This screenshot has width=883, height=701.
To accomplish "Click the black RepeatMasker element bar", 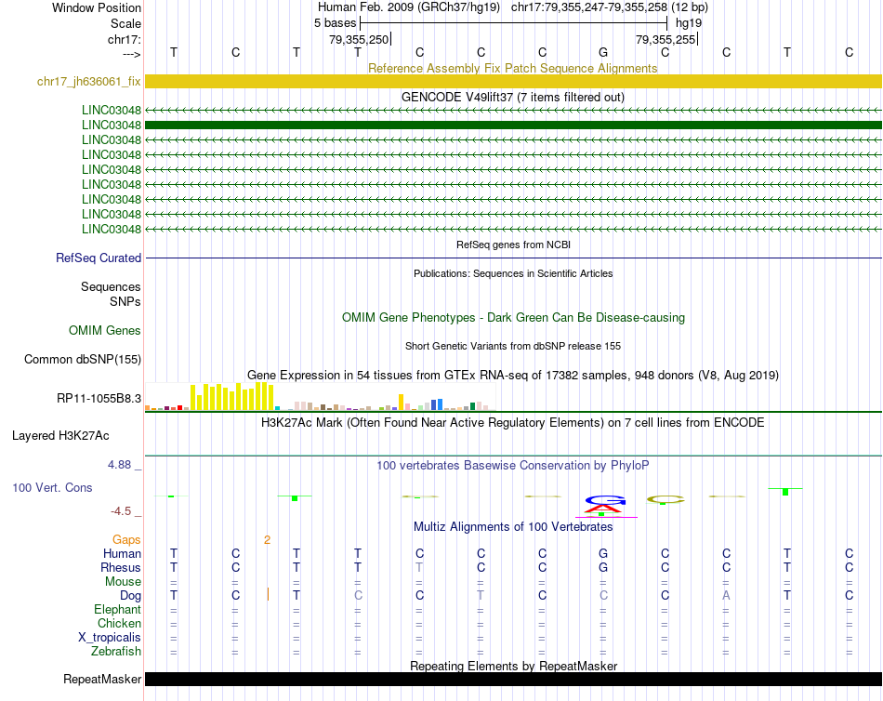I will [x=513, y=679].
